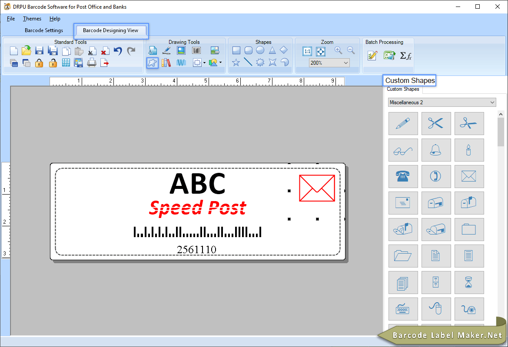Import batch data from Excel
Viewport: 508px width, 347px height.
click(389, 56)
